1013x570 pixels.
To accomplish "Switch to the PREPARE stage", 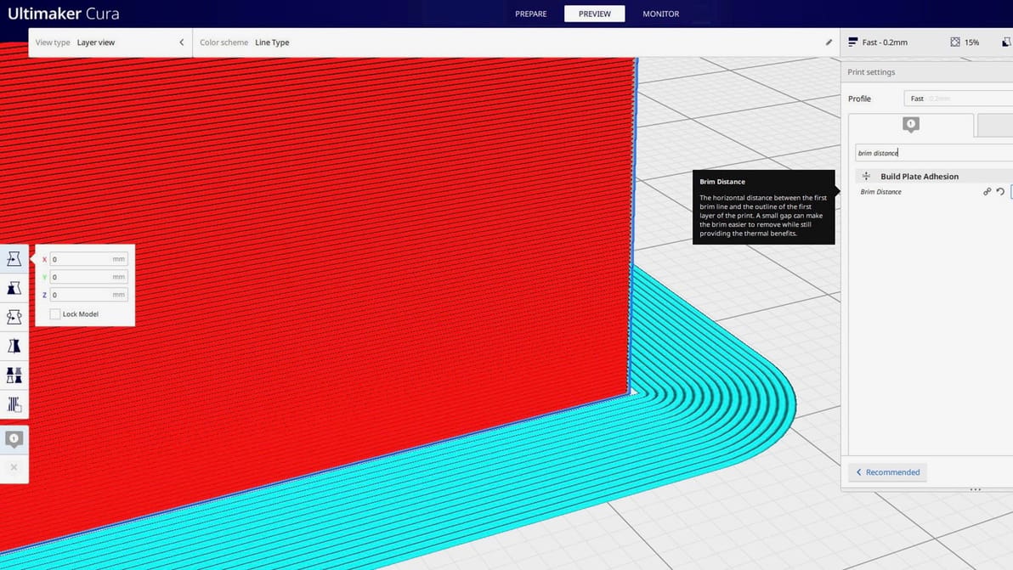I will pyautogui.click(x=530, y=14).
